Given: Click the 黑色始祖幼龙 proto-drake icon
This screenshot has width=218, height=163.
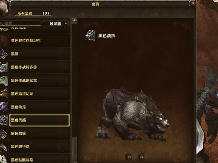Looking at the screenshot, I should click(4, 94).
